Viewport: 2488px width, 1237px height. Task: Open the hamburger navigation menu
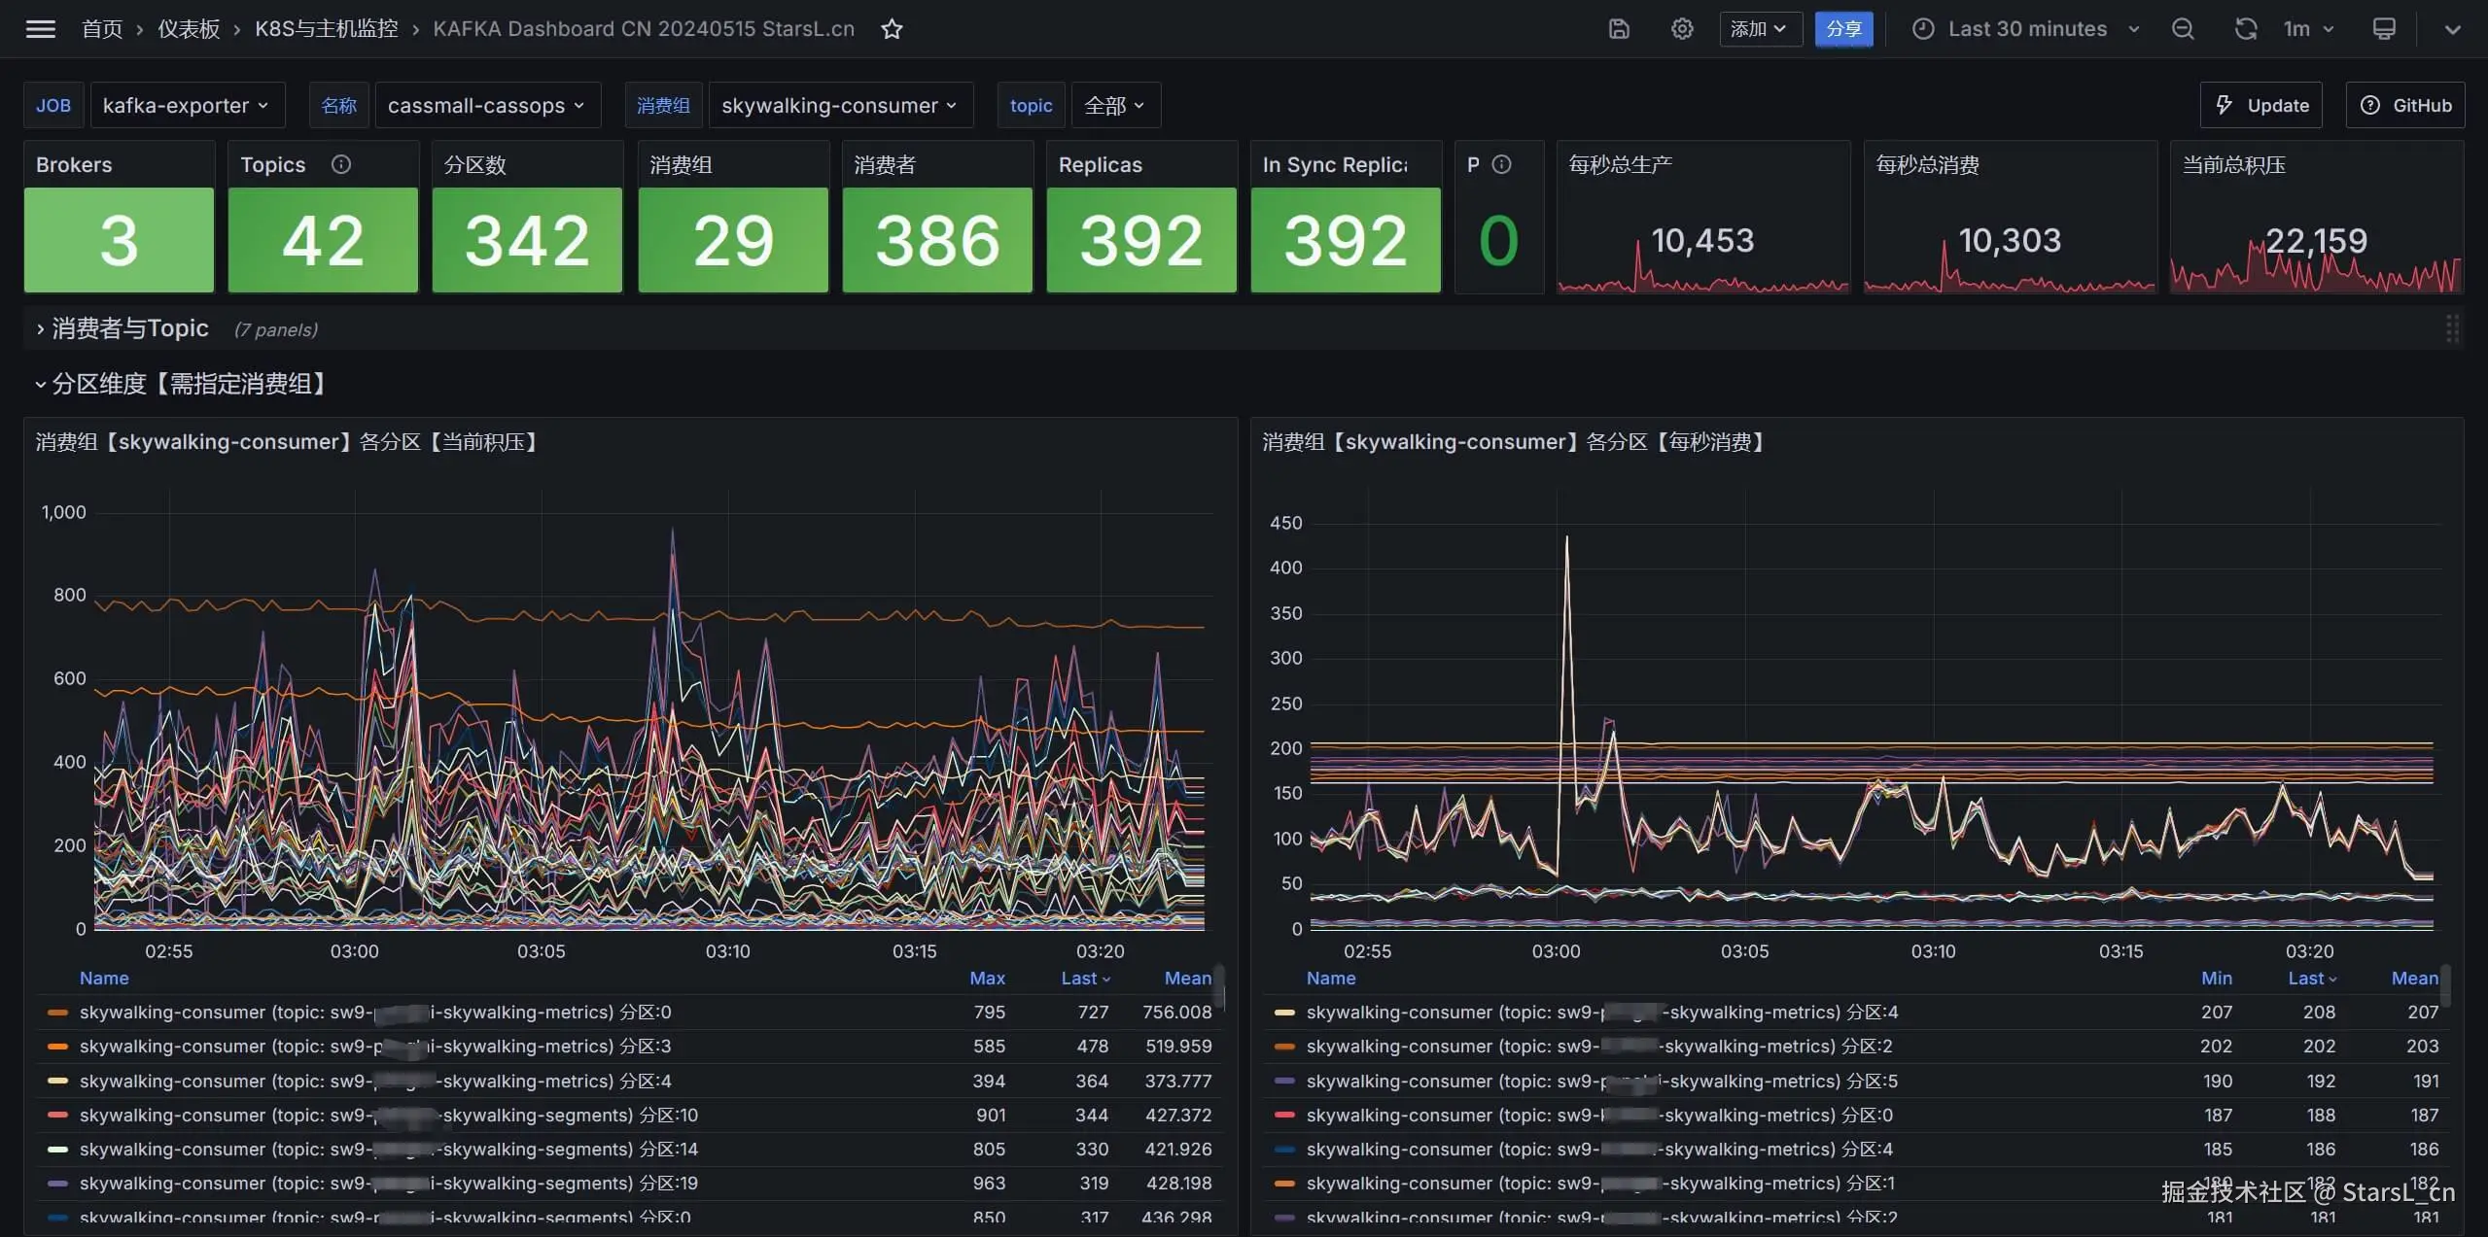point(40,28)
